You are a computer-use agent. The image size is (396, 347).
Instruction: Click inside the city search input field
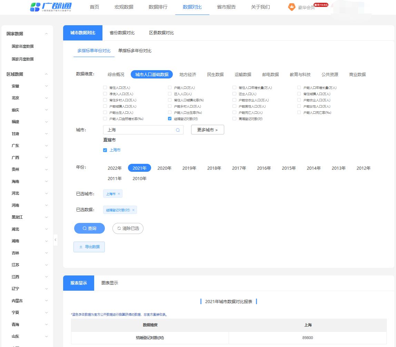[138, 130]
